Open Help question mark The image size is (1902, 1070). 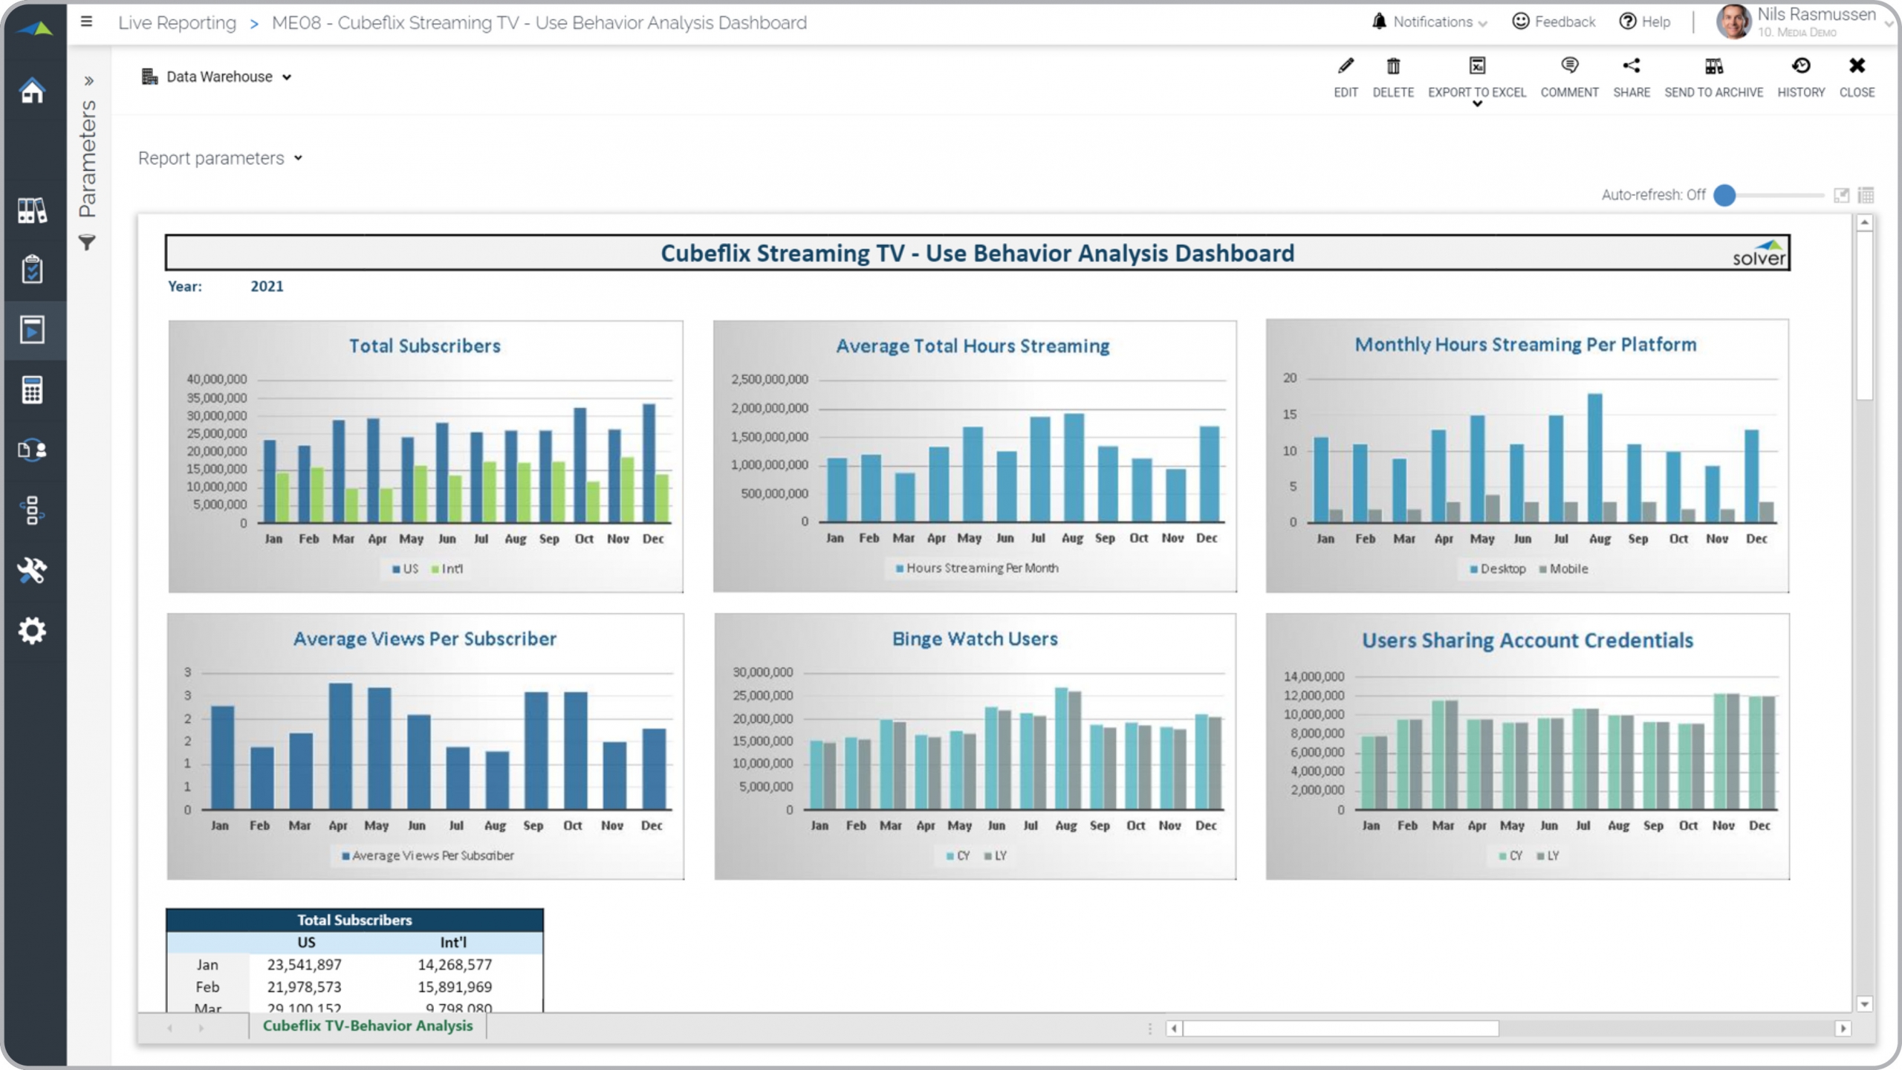pyautogui.click(x=1627, y=22)
